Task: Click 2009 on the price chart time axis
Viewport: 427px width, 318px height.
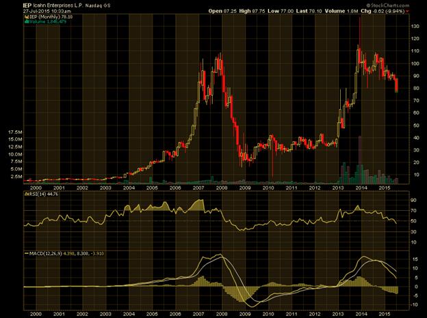Action: (x=245, y=188)
